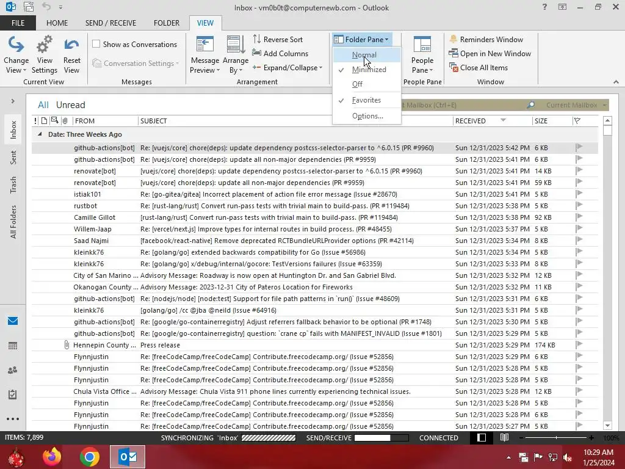Open the Folder Pane dropdown
Screen dimensions: 625x469
[362, 40]
